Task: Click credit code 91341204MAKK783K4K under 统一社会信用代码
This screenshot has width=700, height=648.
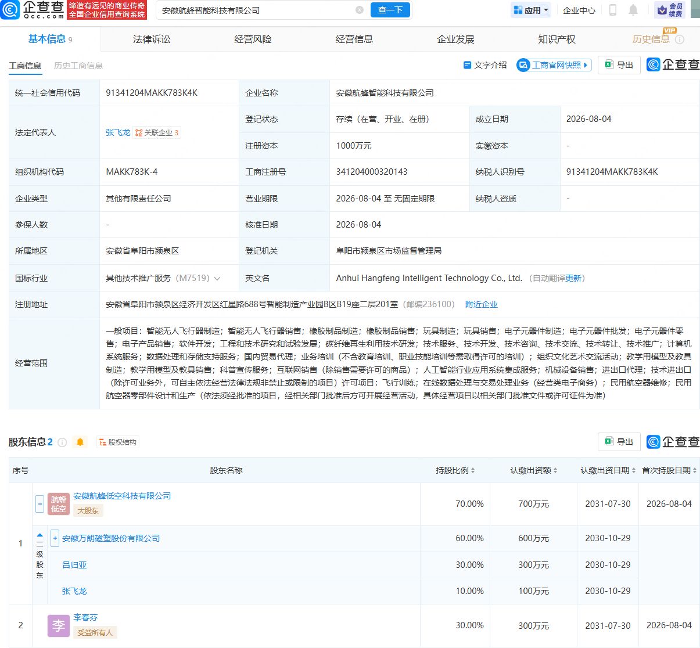Action: (152, 93)
